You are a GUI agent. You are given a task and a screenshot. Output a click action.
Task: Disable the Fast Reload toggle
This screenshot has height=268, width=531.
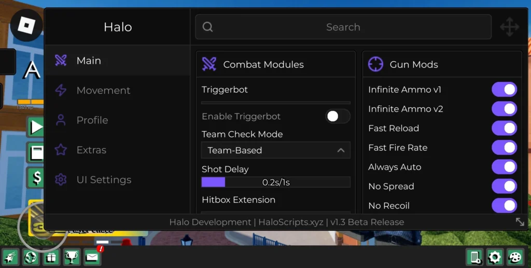504,129
